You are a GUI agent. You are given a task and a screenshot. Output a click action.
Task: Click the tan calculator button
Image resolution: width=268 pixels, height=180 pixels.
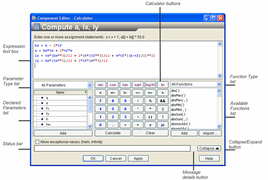[125, 85]
